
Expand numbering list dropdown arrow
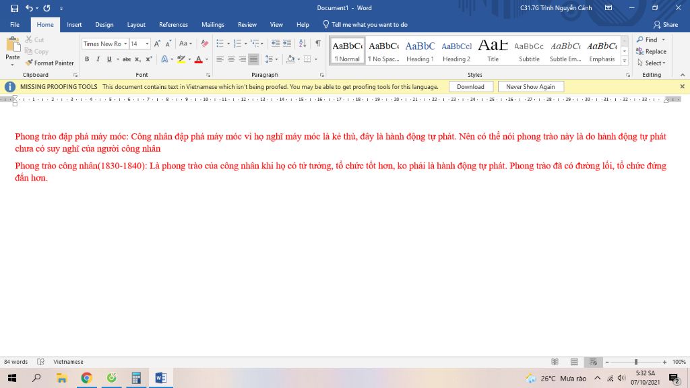click(245, 44)
